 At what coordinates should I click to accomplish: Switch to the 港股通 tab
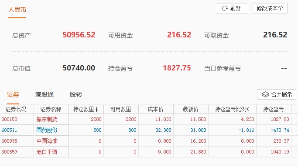tap(45, 94)
